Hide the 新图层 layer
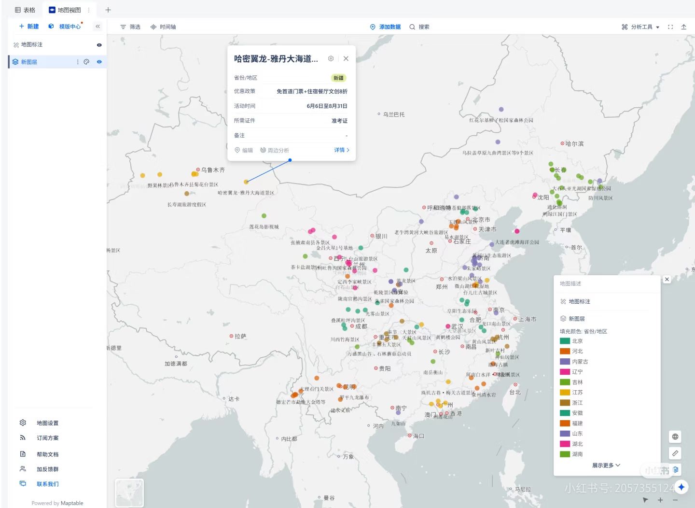Viewport: 695px width, 508px height. point(99,62)
